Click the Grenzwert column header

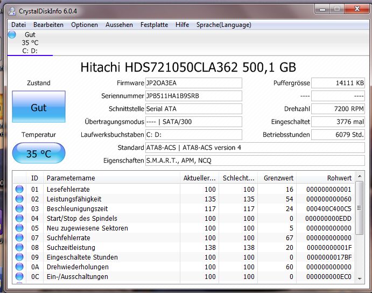point(277,178)
